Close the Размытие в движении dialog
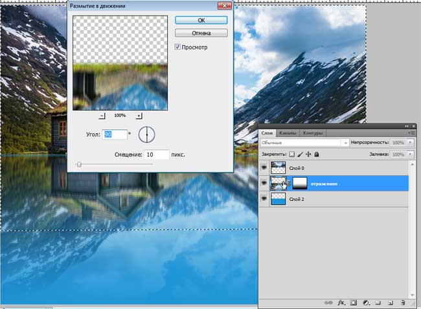 (x=225, y=6)
